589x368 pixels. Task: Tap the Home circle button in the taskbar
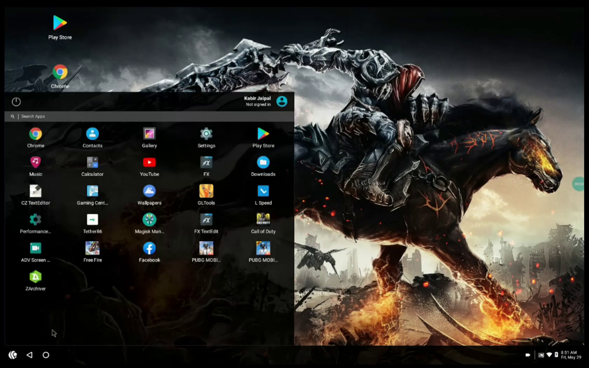[46, 355]
